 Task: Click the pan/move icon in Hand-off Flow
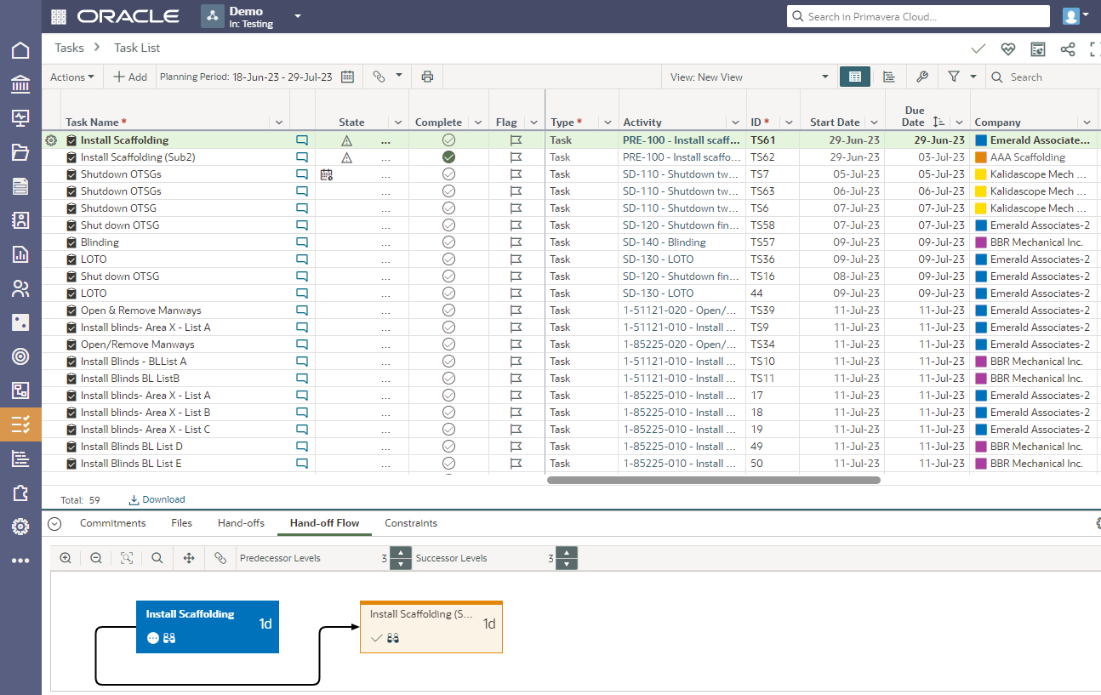(x=189, y=558)
